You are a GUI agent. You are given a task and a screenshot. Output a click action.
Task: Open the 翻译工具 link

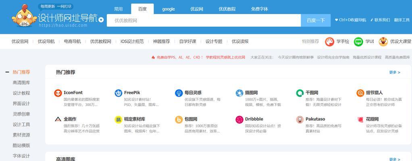(x=402, y=20)
